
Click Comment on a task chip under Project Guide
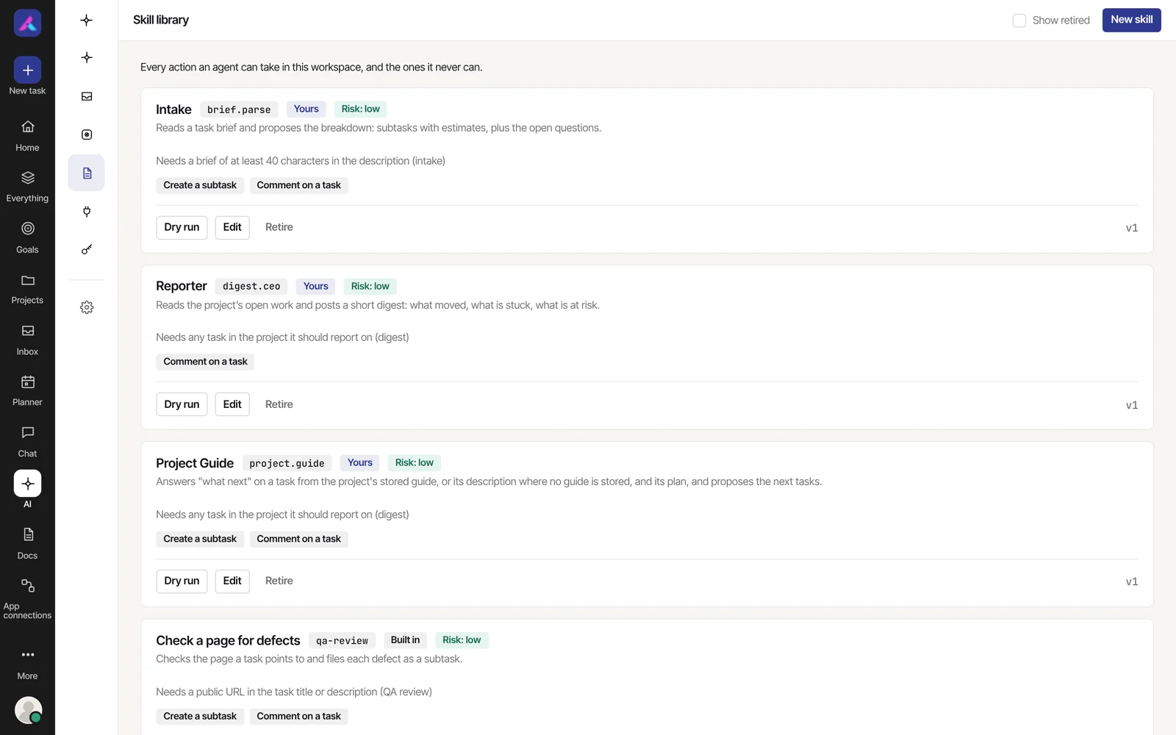[298, 539]
